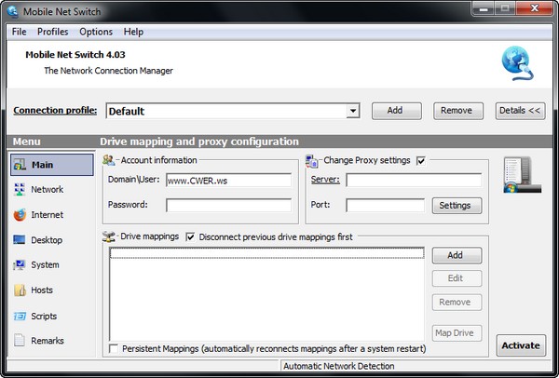Click the Hosts folder icon
Image resolution: width=559 pixels, height=378 pixels.
pos(20,290)
